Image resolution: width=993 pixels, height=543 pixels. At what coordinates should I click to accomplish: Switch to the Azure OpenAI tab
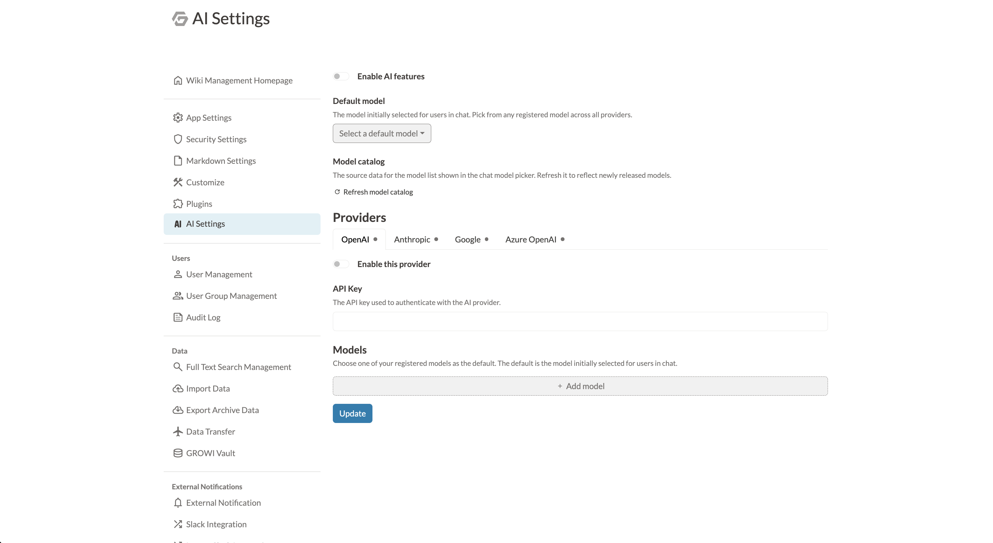535,239
